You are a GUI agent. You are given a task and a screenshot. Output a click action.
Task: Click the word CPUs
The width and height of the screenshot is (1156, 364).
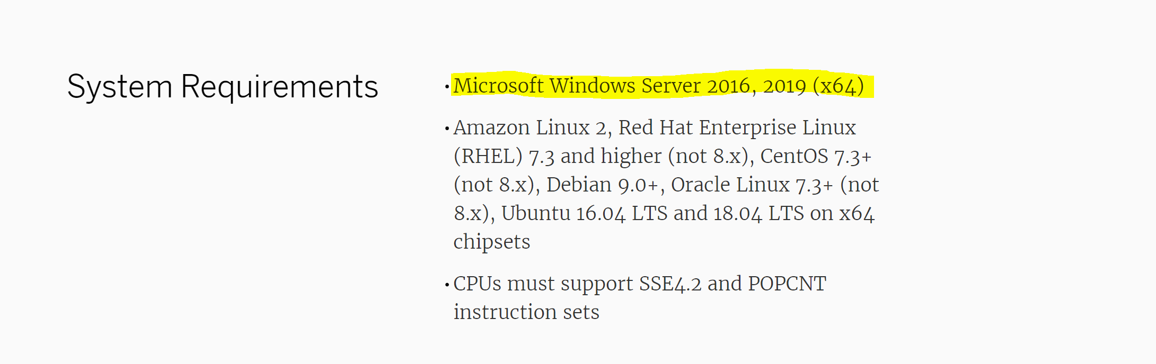[x=477, y=284]
